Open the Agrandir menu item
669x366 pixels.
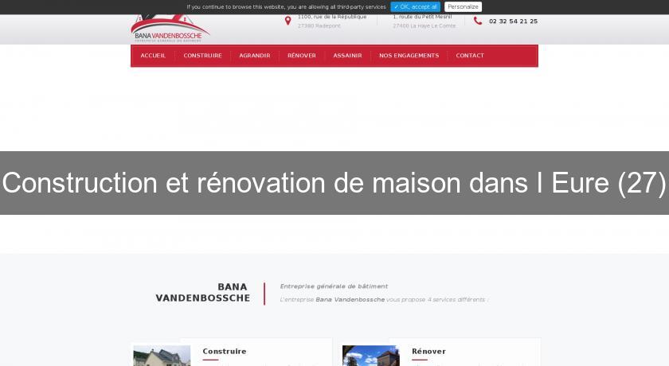[255, 56]
